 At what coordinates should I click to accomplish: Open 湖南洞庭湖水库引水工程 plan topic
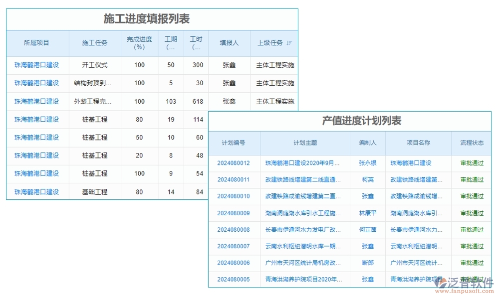coord(304,213)
